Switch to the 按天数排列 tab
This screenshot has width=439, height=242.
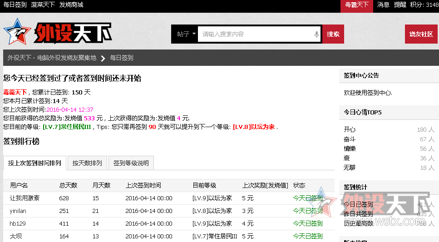click(87, 163)
